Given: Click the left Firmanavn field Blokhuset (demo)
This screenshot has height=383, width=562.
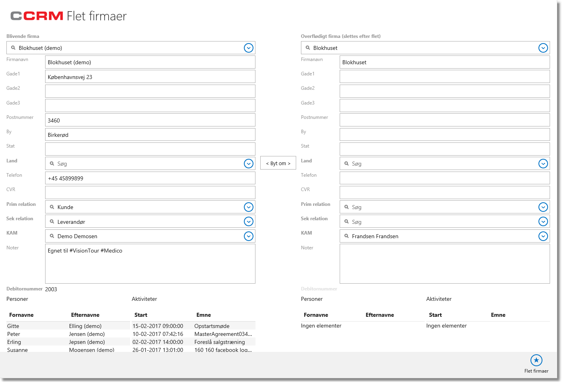Looking at the screenshot, I should [x=150, y=62].
